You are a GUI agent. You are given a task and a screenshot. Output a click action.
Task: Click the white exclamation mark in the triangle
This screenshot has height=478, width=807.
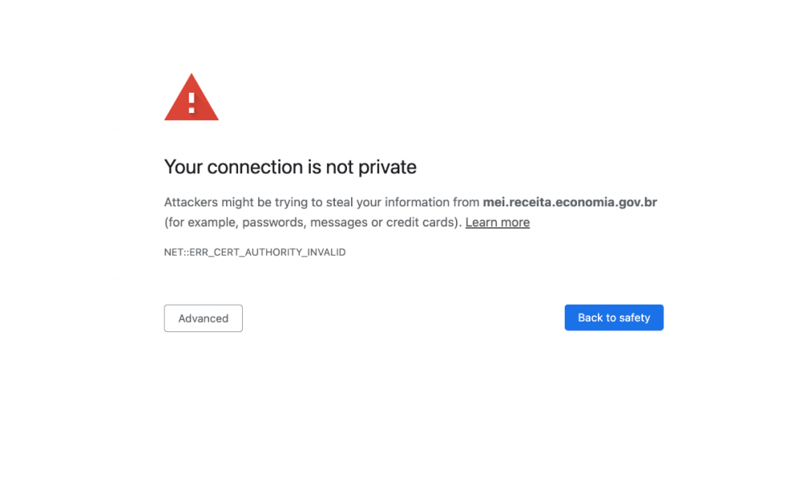point(191,102)
